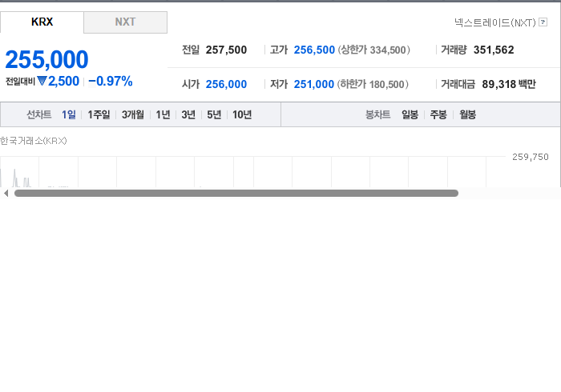The image size is (561, 392).
Task: Click the 선차트 label
Action: point(39,114)
